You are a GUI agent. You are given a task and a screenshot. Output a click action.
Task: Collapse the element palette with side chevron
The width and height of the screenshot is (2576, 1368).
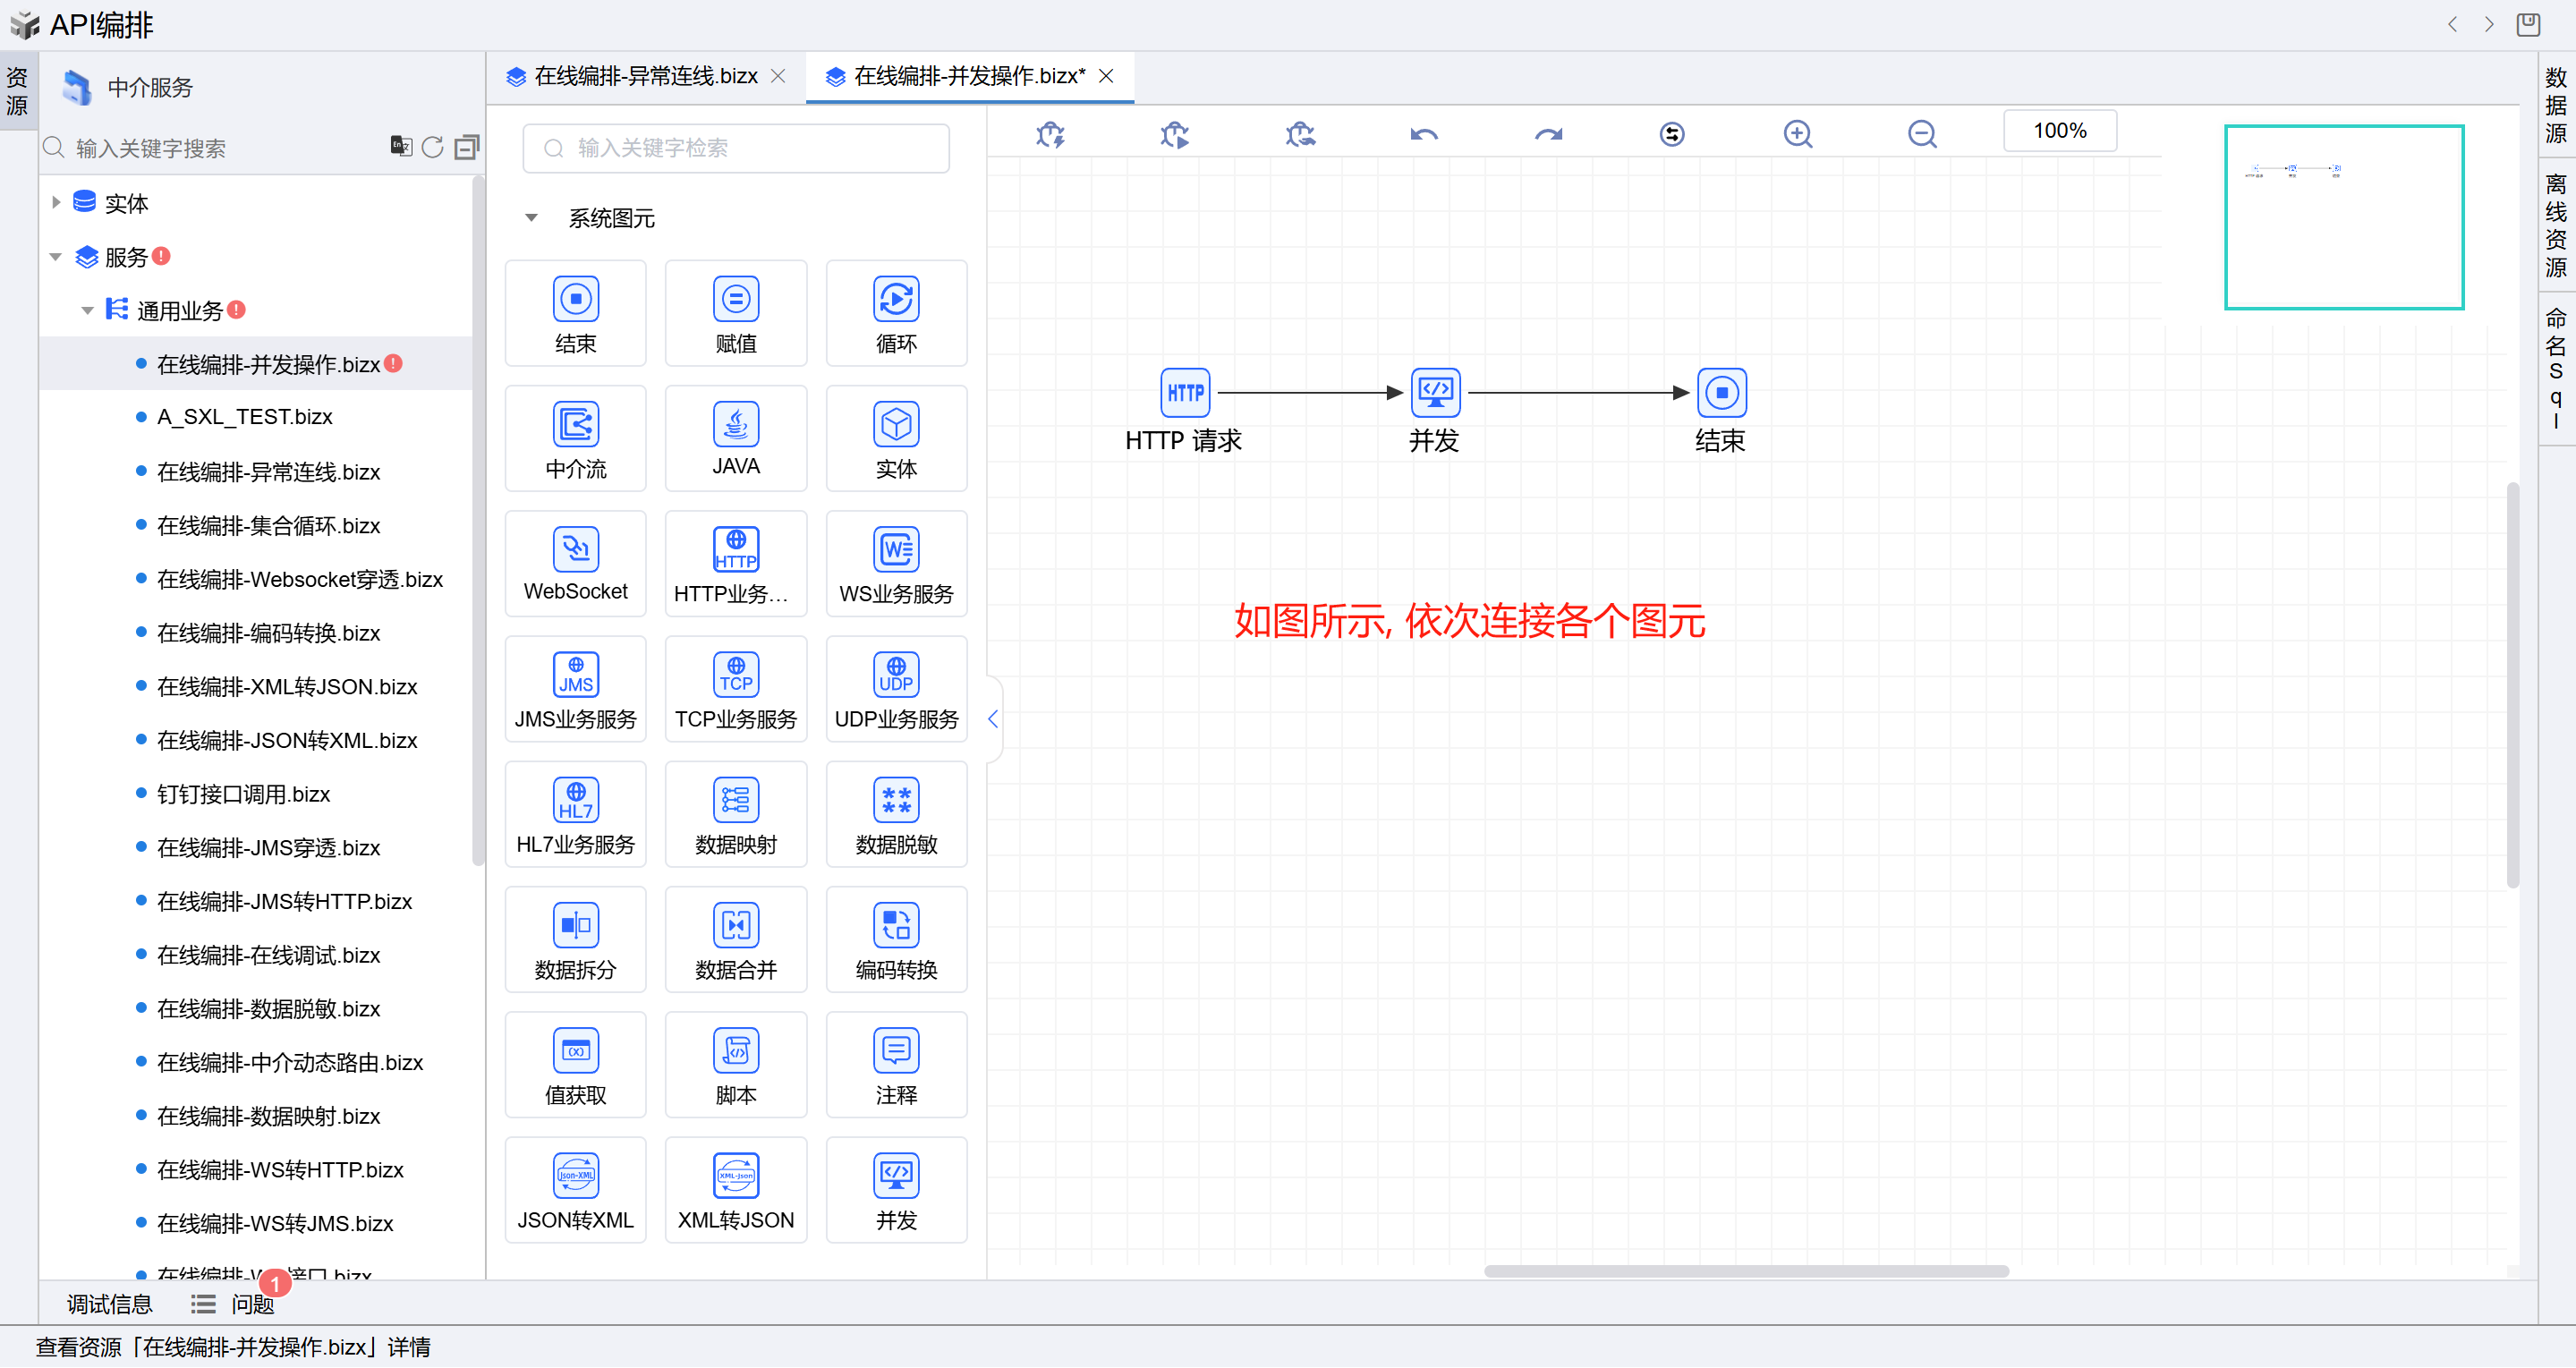992,719
